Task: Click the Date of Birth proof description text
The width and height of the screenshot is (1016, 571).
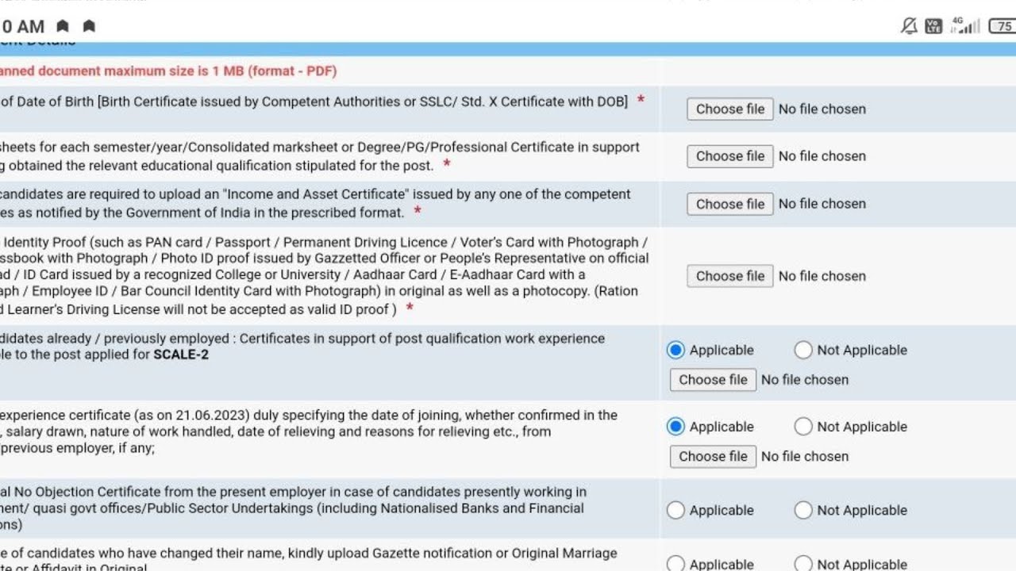Action: (x=314, y=102)
